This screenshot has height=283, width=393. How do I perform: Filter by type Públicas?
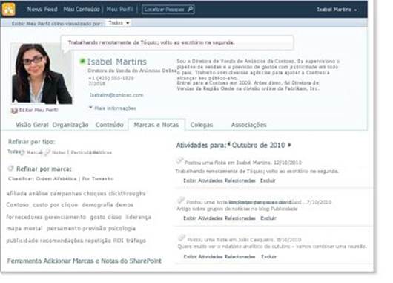[x=102, y=152]
